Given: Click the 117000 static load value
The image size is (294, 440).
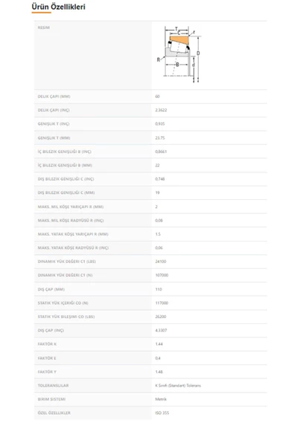Looking at the screenshot, I should (x=162, y=303).
